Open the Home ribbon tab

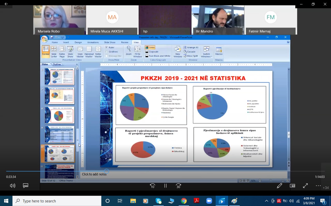click(55, 42)
